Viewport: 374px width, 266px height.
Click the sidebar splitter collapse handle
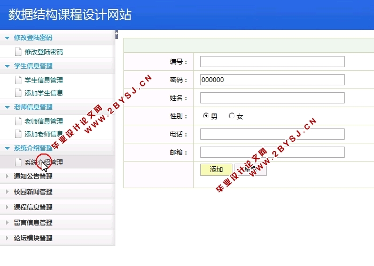(116, 35)
